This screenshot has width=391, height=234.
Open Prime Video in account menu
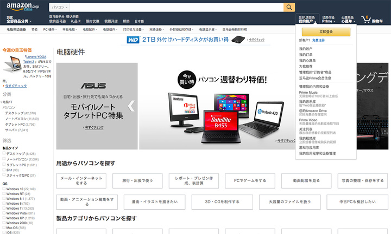pyautogui.click(x=308, y=120)
